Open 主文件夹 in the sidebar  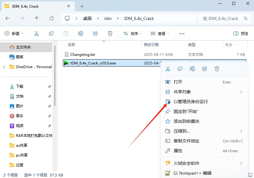(26, 47)
